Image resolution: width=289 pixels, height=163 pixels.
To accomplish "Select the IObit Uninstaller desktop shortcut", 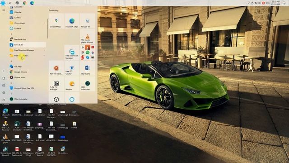I will coord(17,126).
